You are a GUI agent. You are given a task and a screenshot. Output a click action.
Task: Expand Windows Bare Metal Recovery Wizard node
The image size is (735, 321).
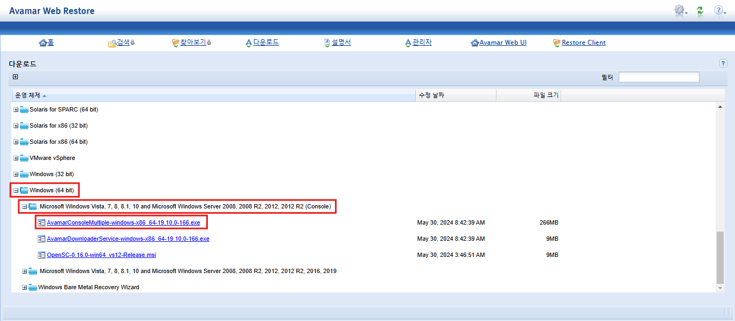[x=25, y=287]
